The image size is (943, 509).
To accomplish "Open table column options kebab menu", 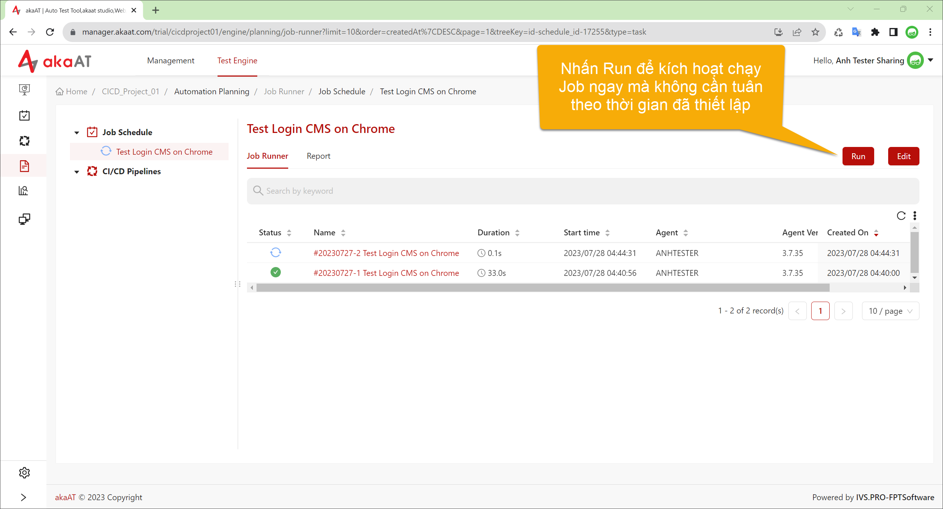I will coord(915,215).
